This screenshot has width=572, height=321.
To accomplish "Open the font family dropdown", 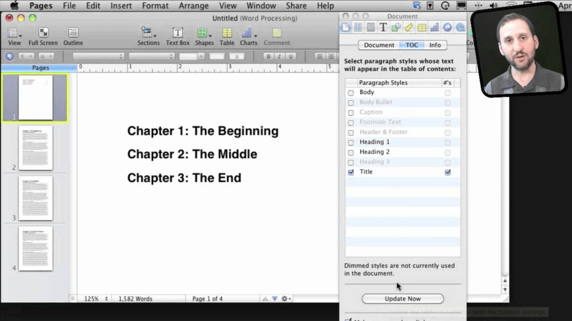I will click(98, 56).
